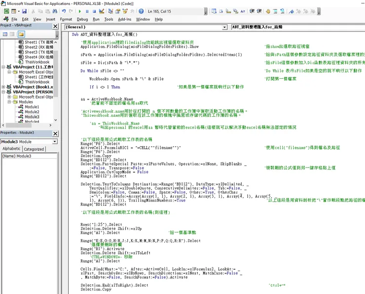Select Module2 in the project tree
365x294 pixels.
click(32, 112)
